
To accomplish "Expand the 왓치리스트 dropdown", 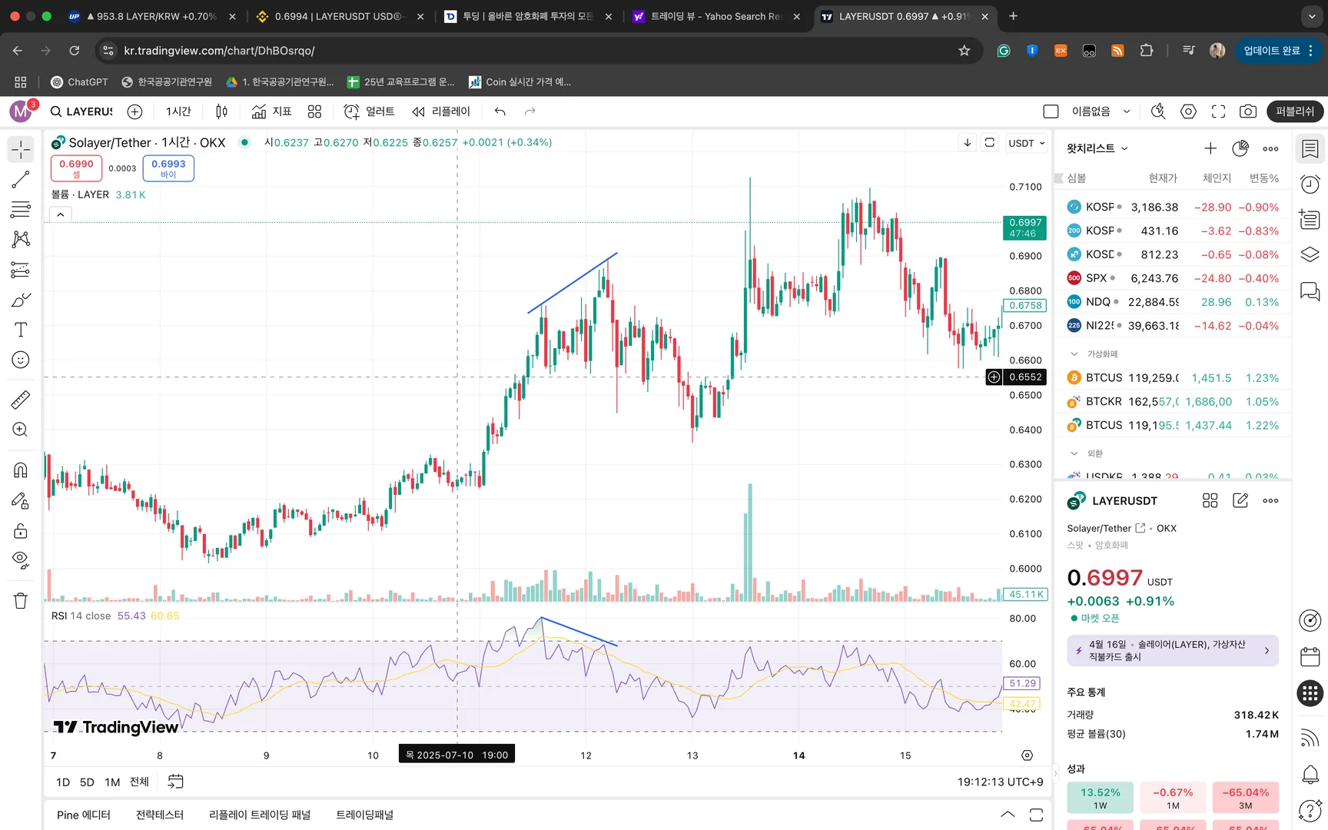I will coord(1097,148).
